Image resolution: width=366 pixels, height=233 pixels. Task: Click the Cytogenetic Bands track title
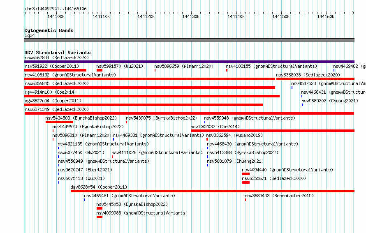(x=49, y=30)
